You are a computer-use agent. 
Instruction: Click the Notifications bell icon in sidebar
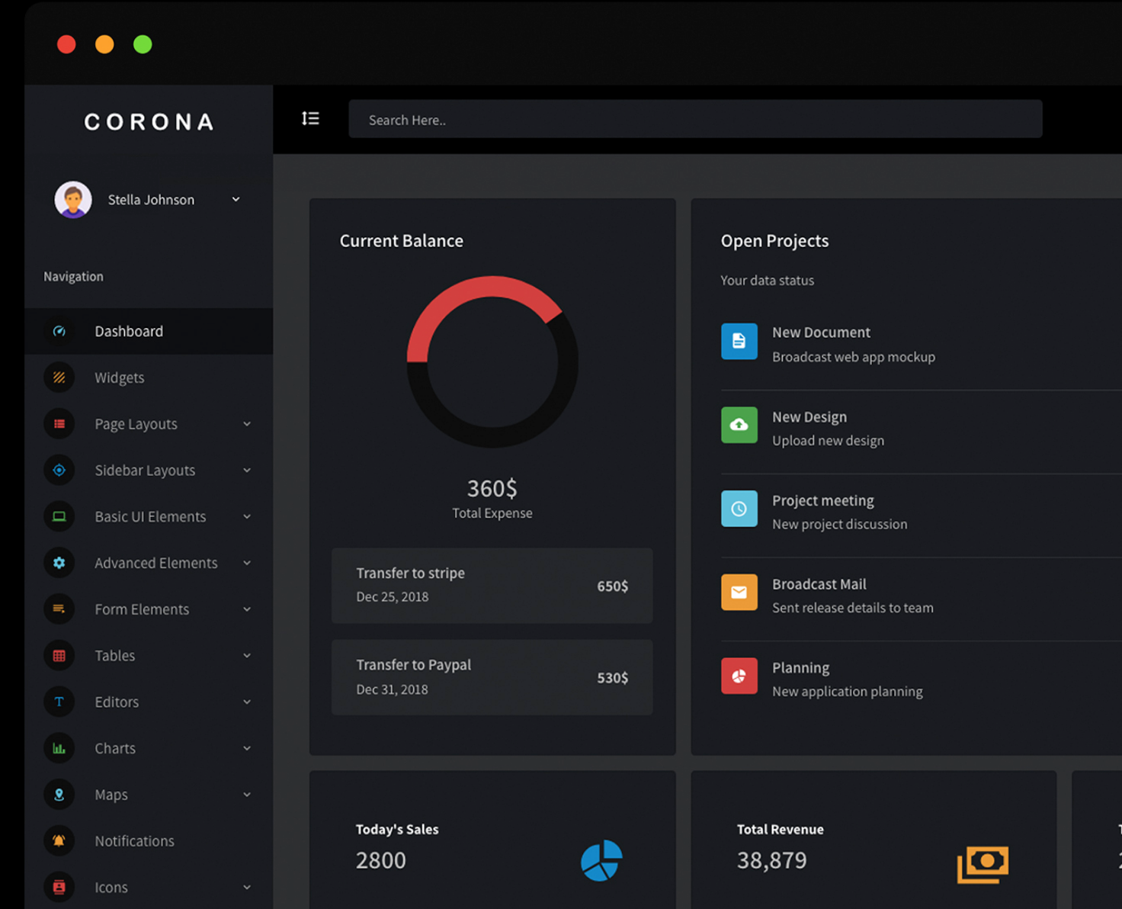(59, 840)
